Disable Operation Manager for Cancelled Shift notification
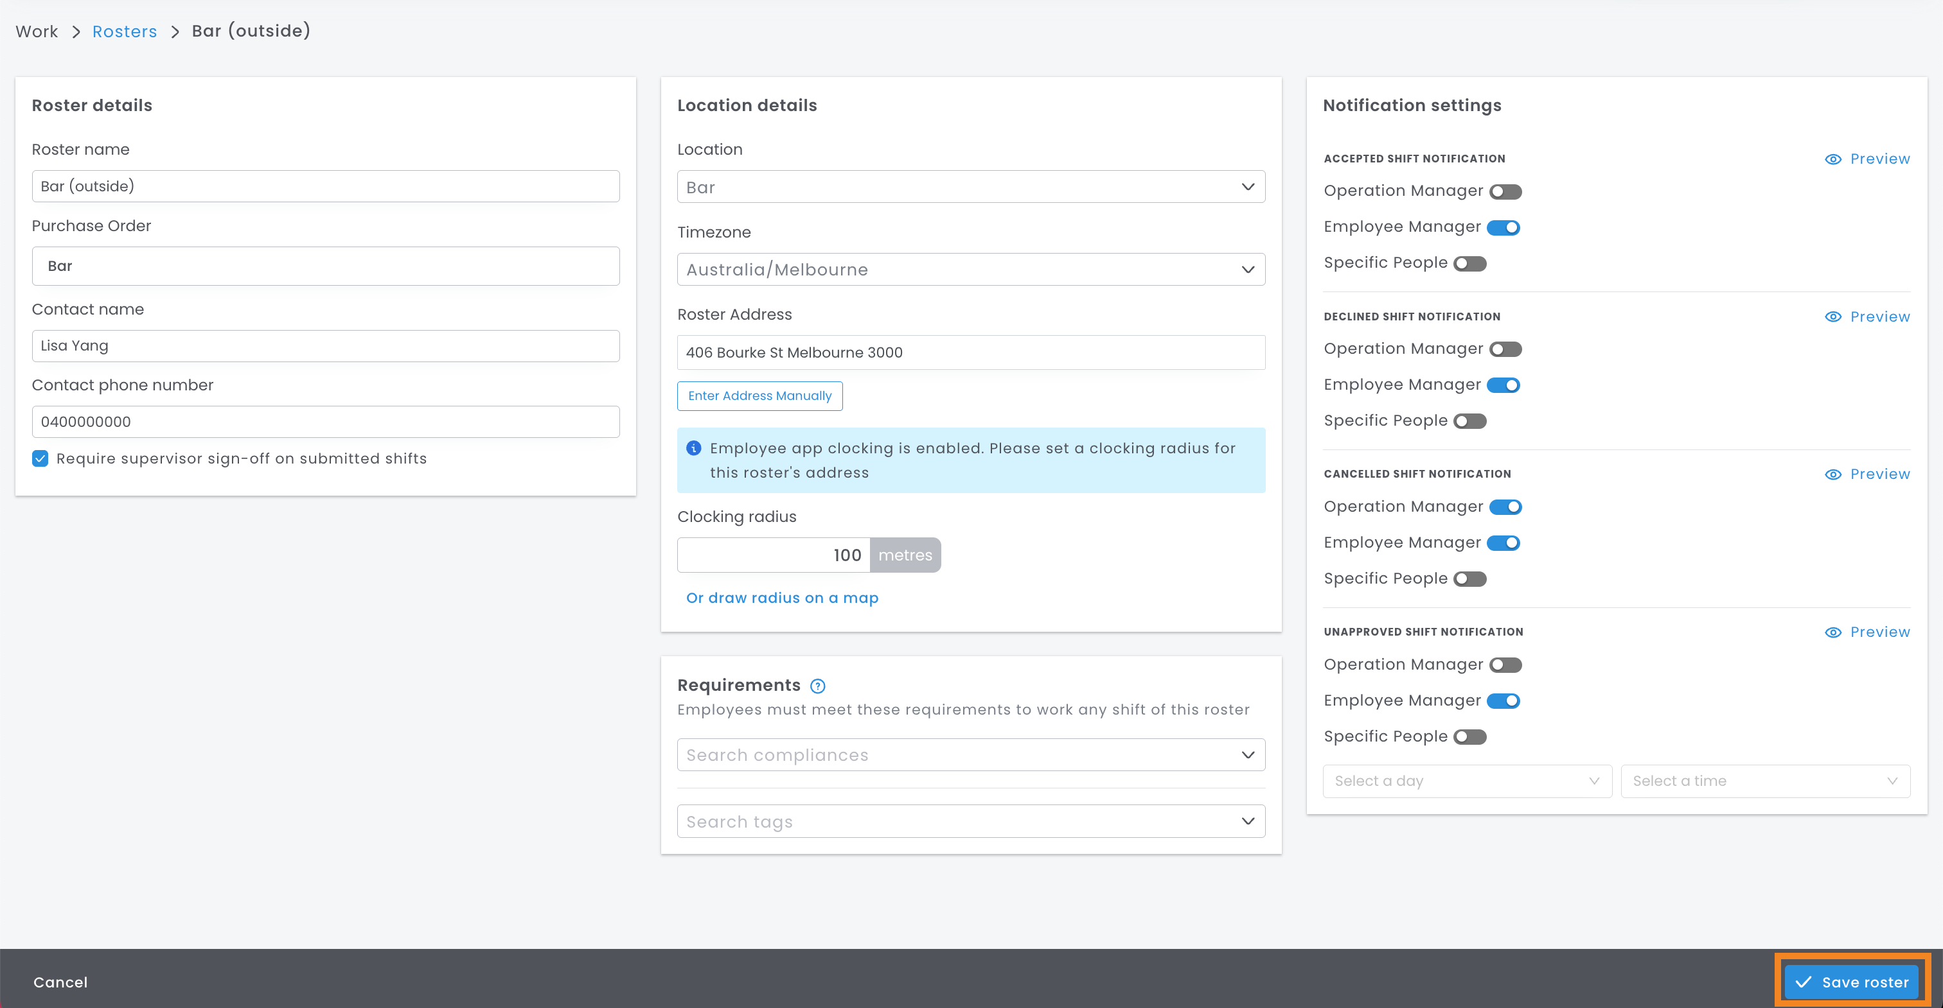The height and width of the screenshot is (1008, 1943). [1505, 507]
